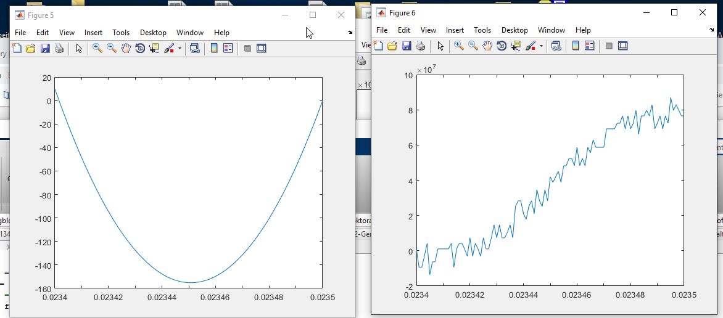Screen dimensions: 723x318
Task: Open the Insert menu in Figure 5
Action: tap(93, 33)
